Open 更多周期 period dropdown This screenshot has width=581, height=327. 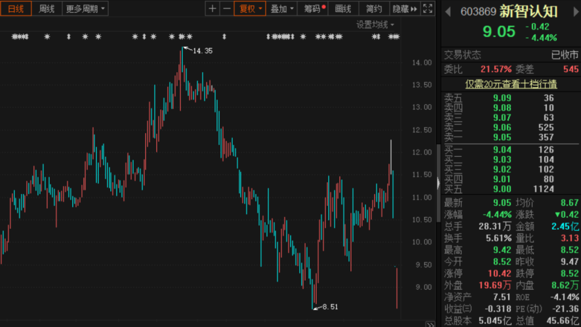pos(85,9)
